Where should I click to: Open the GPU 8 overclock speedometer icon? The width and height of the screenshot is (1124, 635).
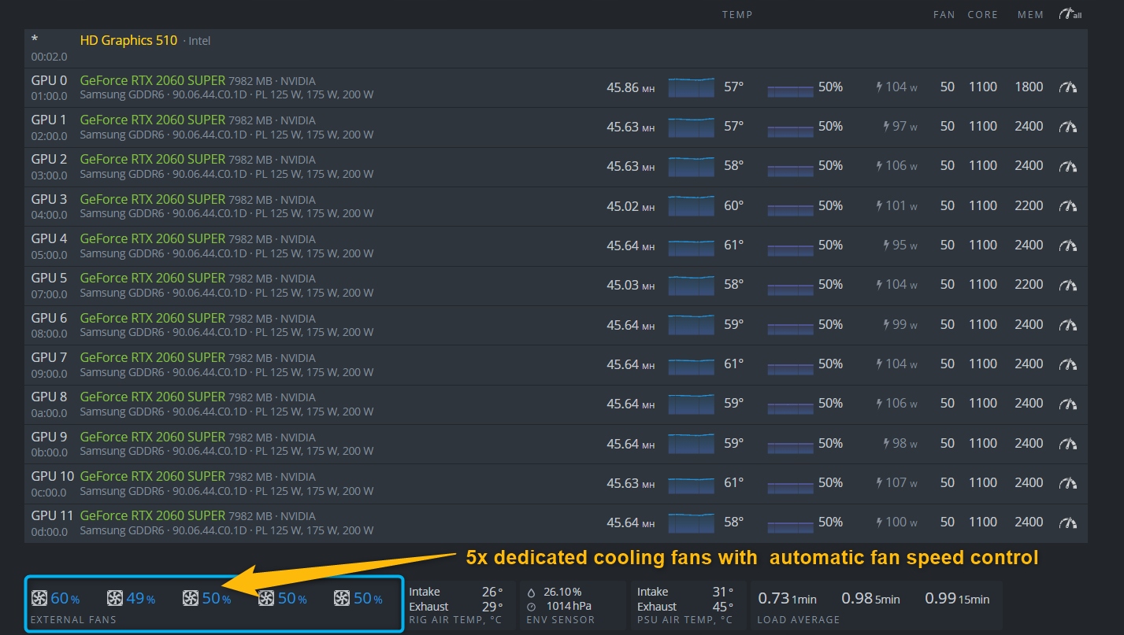(x=1068, y=404)
